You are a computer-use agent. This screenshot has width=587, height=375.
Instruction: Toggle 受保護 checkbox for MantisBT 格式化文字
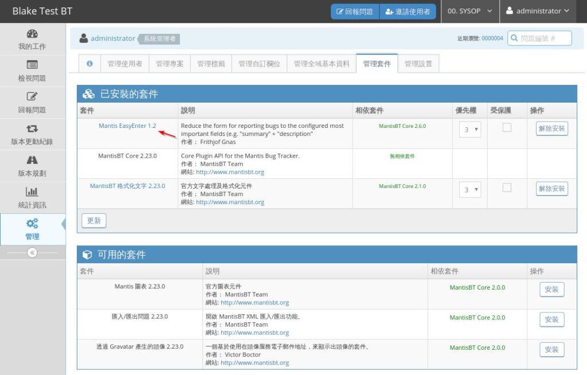tap(507, 187)
